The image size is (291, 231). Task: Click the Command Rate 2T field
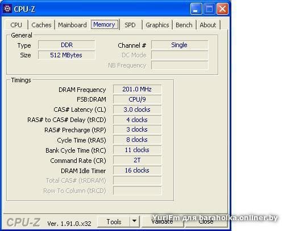137,160
